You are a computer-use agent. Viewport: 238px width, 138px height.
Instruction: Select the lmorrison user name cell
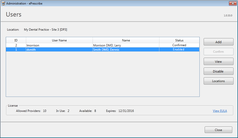(x=33, y=45)
